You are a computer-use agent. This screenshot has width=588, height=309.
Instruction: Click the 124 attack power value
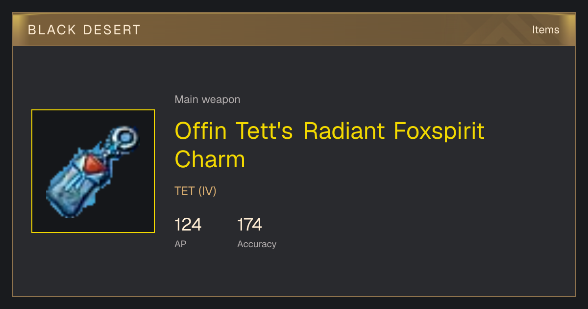(x=188, y=225)
